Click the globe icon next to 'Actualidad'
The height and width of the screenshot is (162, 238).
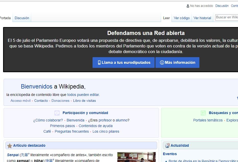pos(167,146)
